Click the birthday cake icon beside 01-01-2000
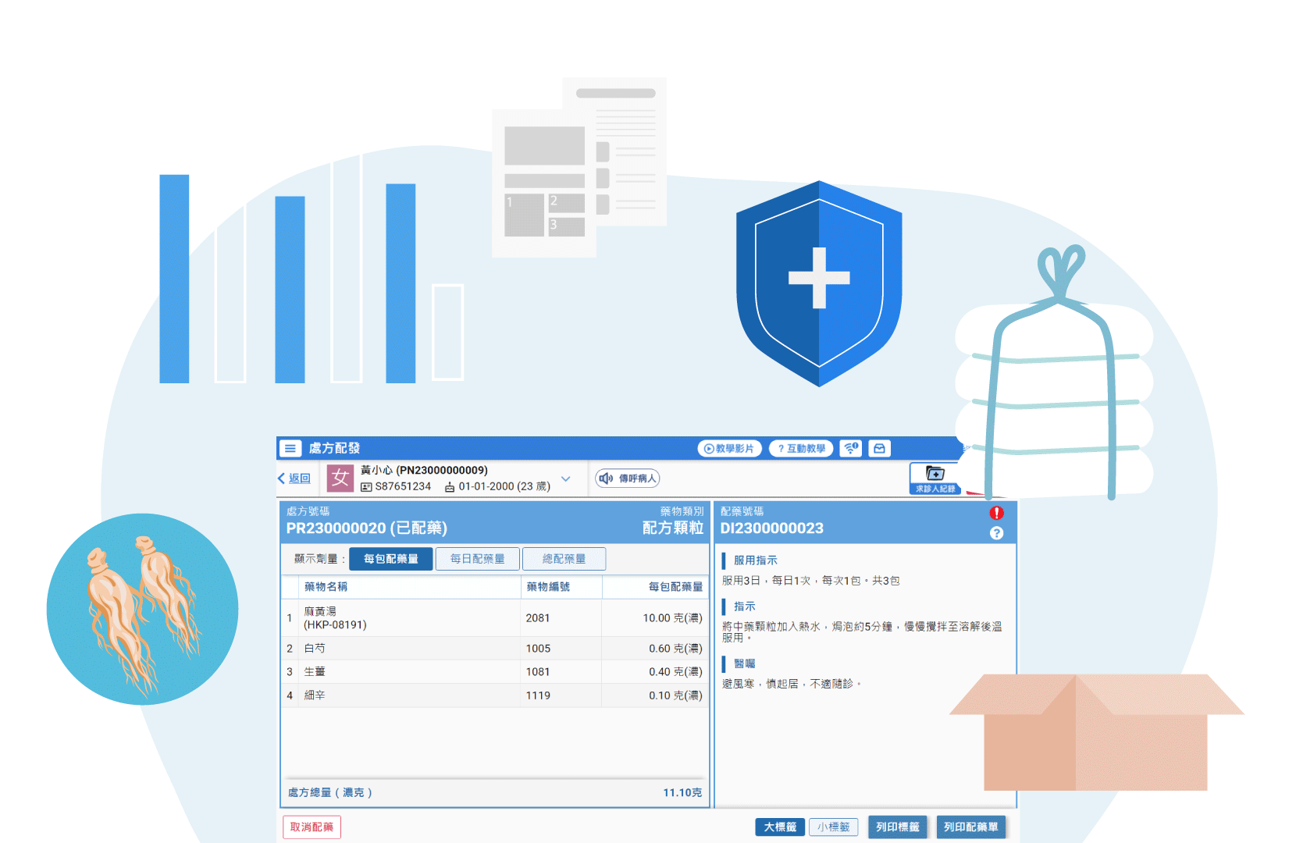1296x843 pixels. 450,487
